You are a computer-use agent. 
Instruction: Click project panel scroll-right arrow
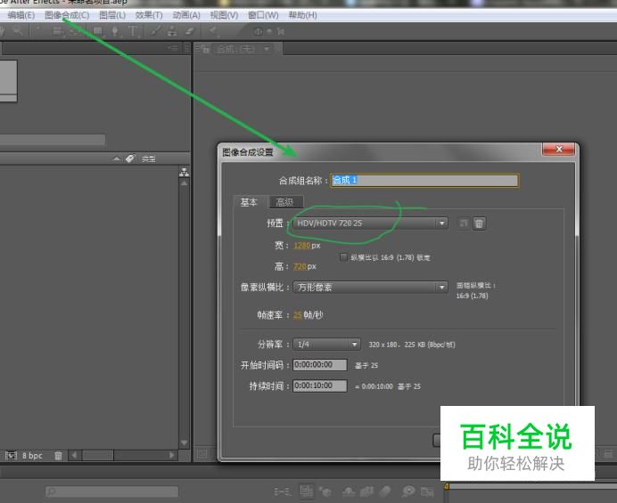171,455
